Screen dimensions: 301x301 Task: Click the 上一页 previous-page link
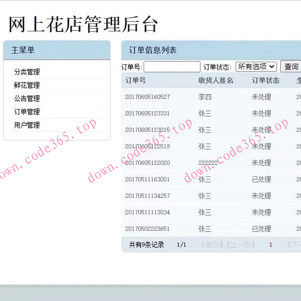(241, 245)
